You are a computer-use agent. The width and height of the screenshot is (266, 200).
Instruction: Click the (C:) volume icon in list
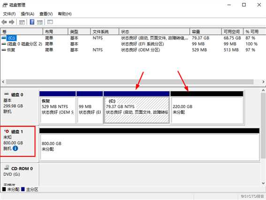pyautogui.click(x=4, y=38)
